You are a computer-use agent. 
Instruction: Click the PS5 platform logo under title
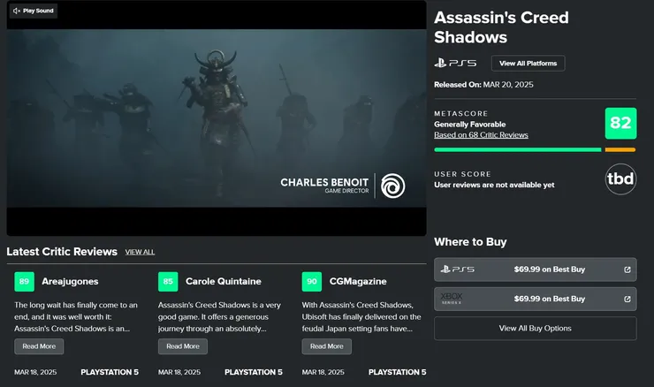[x=455, y=63]
